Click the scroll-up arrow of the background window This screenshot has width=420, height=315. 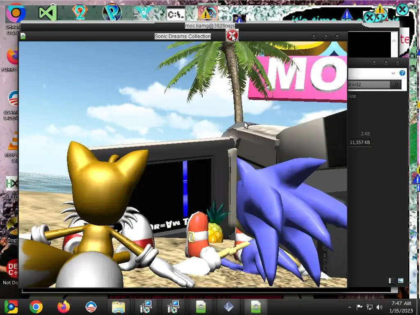[394, 41]
